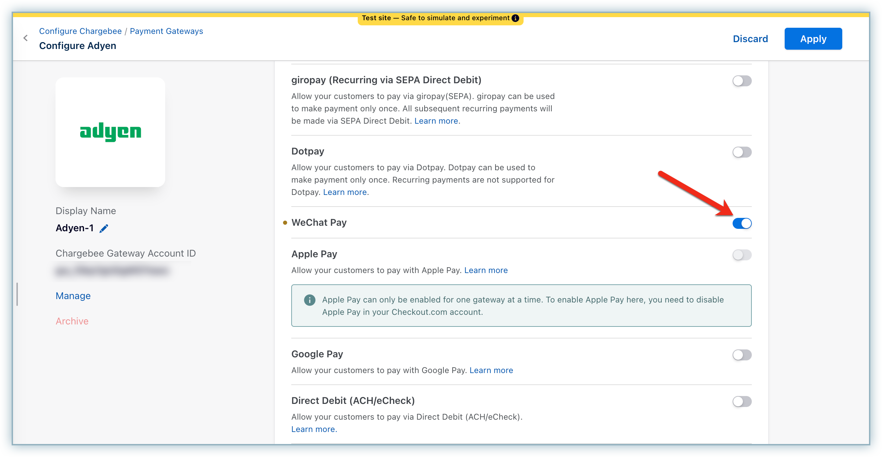
Task: Open the Payment Gateways breadcrumb
Action: 167,31
